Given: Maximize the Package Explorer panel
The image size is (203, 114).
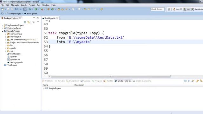Looking at the screenshot, I should click(x=37, y=18).
